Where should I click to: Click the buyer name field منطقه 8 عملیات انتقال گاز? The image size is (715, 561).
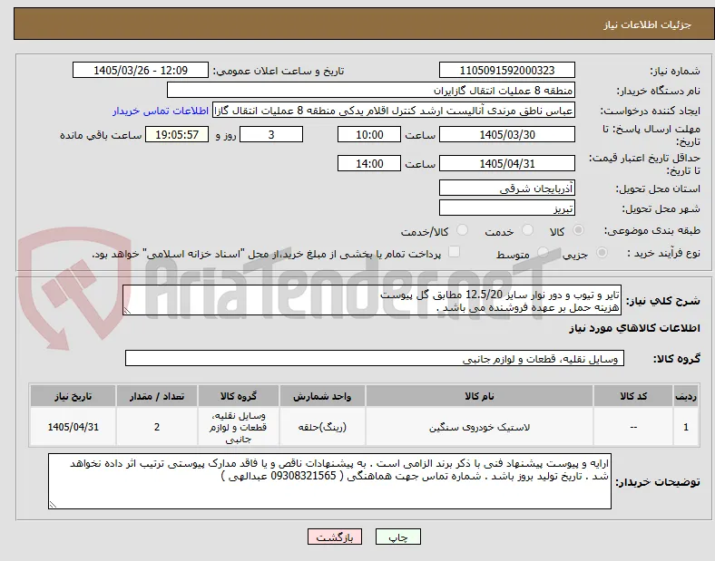click(x=371, y=90)
